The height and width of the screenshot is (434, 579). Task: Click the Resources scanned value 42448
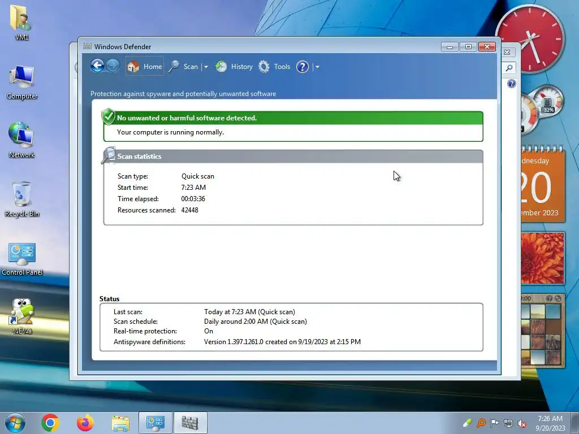[x=190, y=210]
